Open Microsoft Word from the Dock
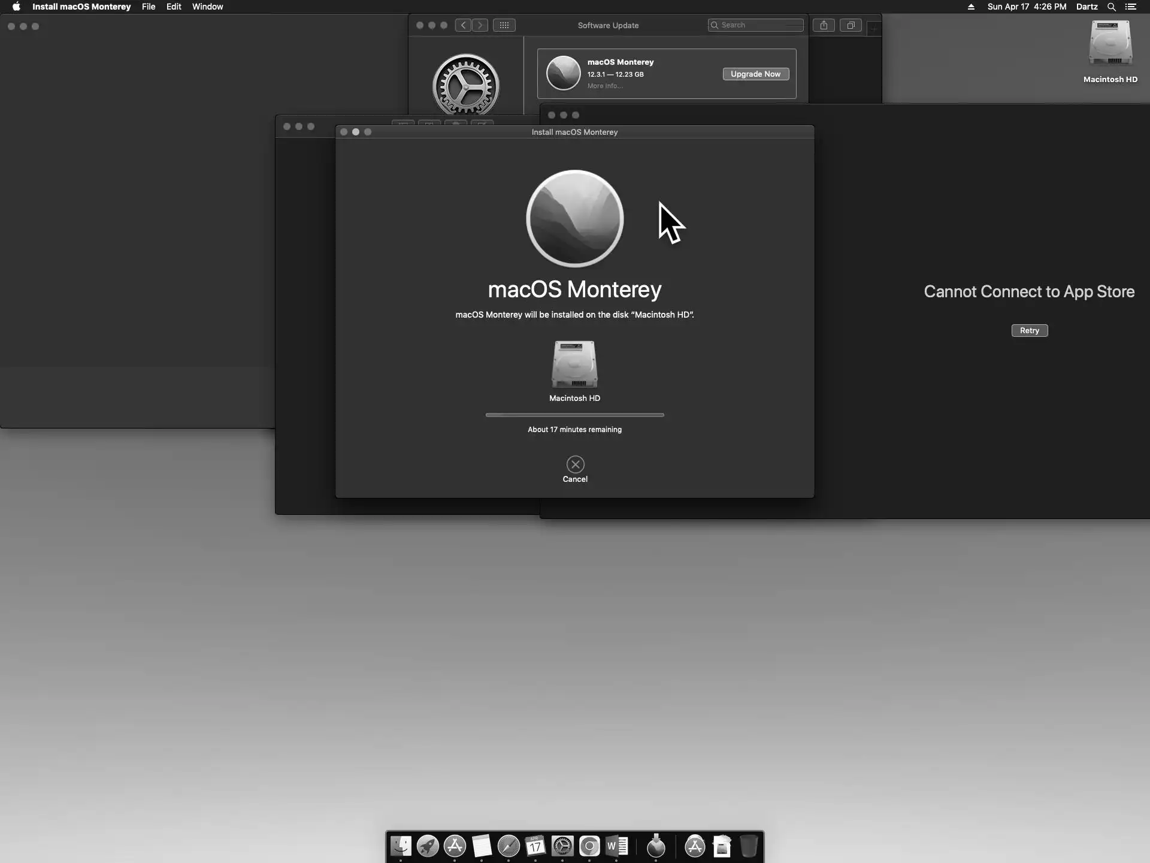The image size is (1150, 863). [616, 846]
